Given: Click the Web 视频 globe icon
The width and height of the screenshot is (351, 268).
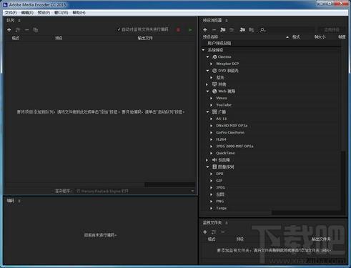Looking at the screenshot, I should 214,91.
